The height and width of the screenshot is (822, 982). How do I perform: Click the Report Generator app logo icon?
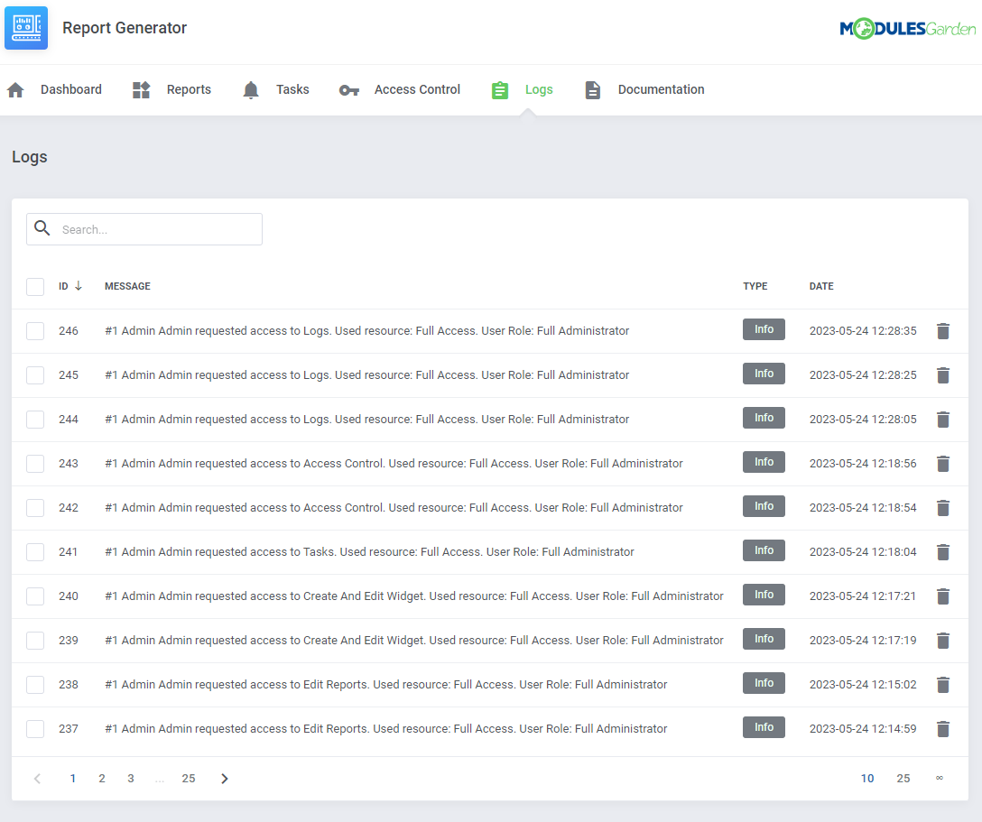point(26,28)
